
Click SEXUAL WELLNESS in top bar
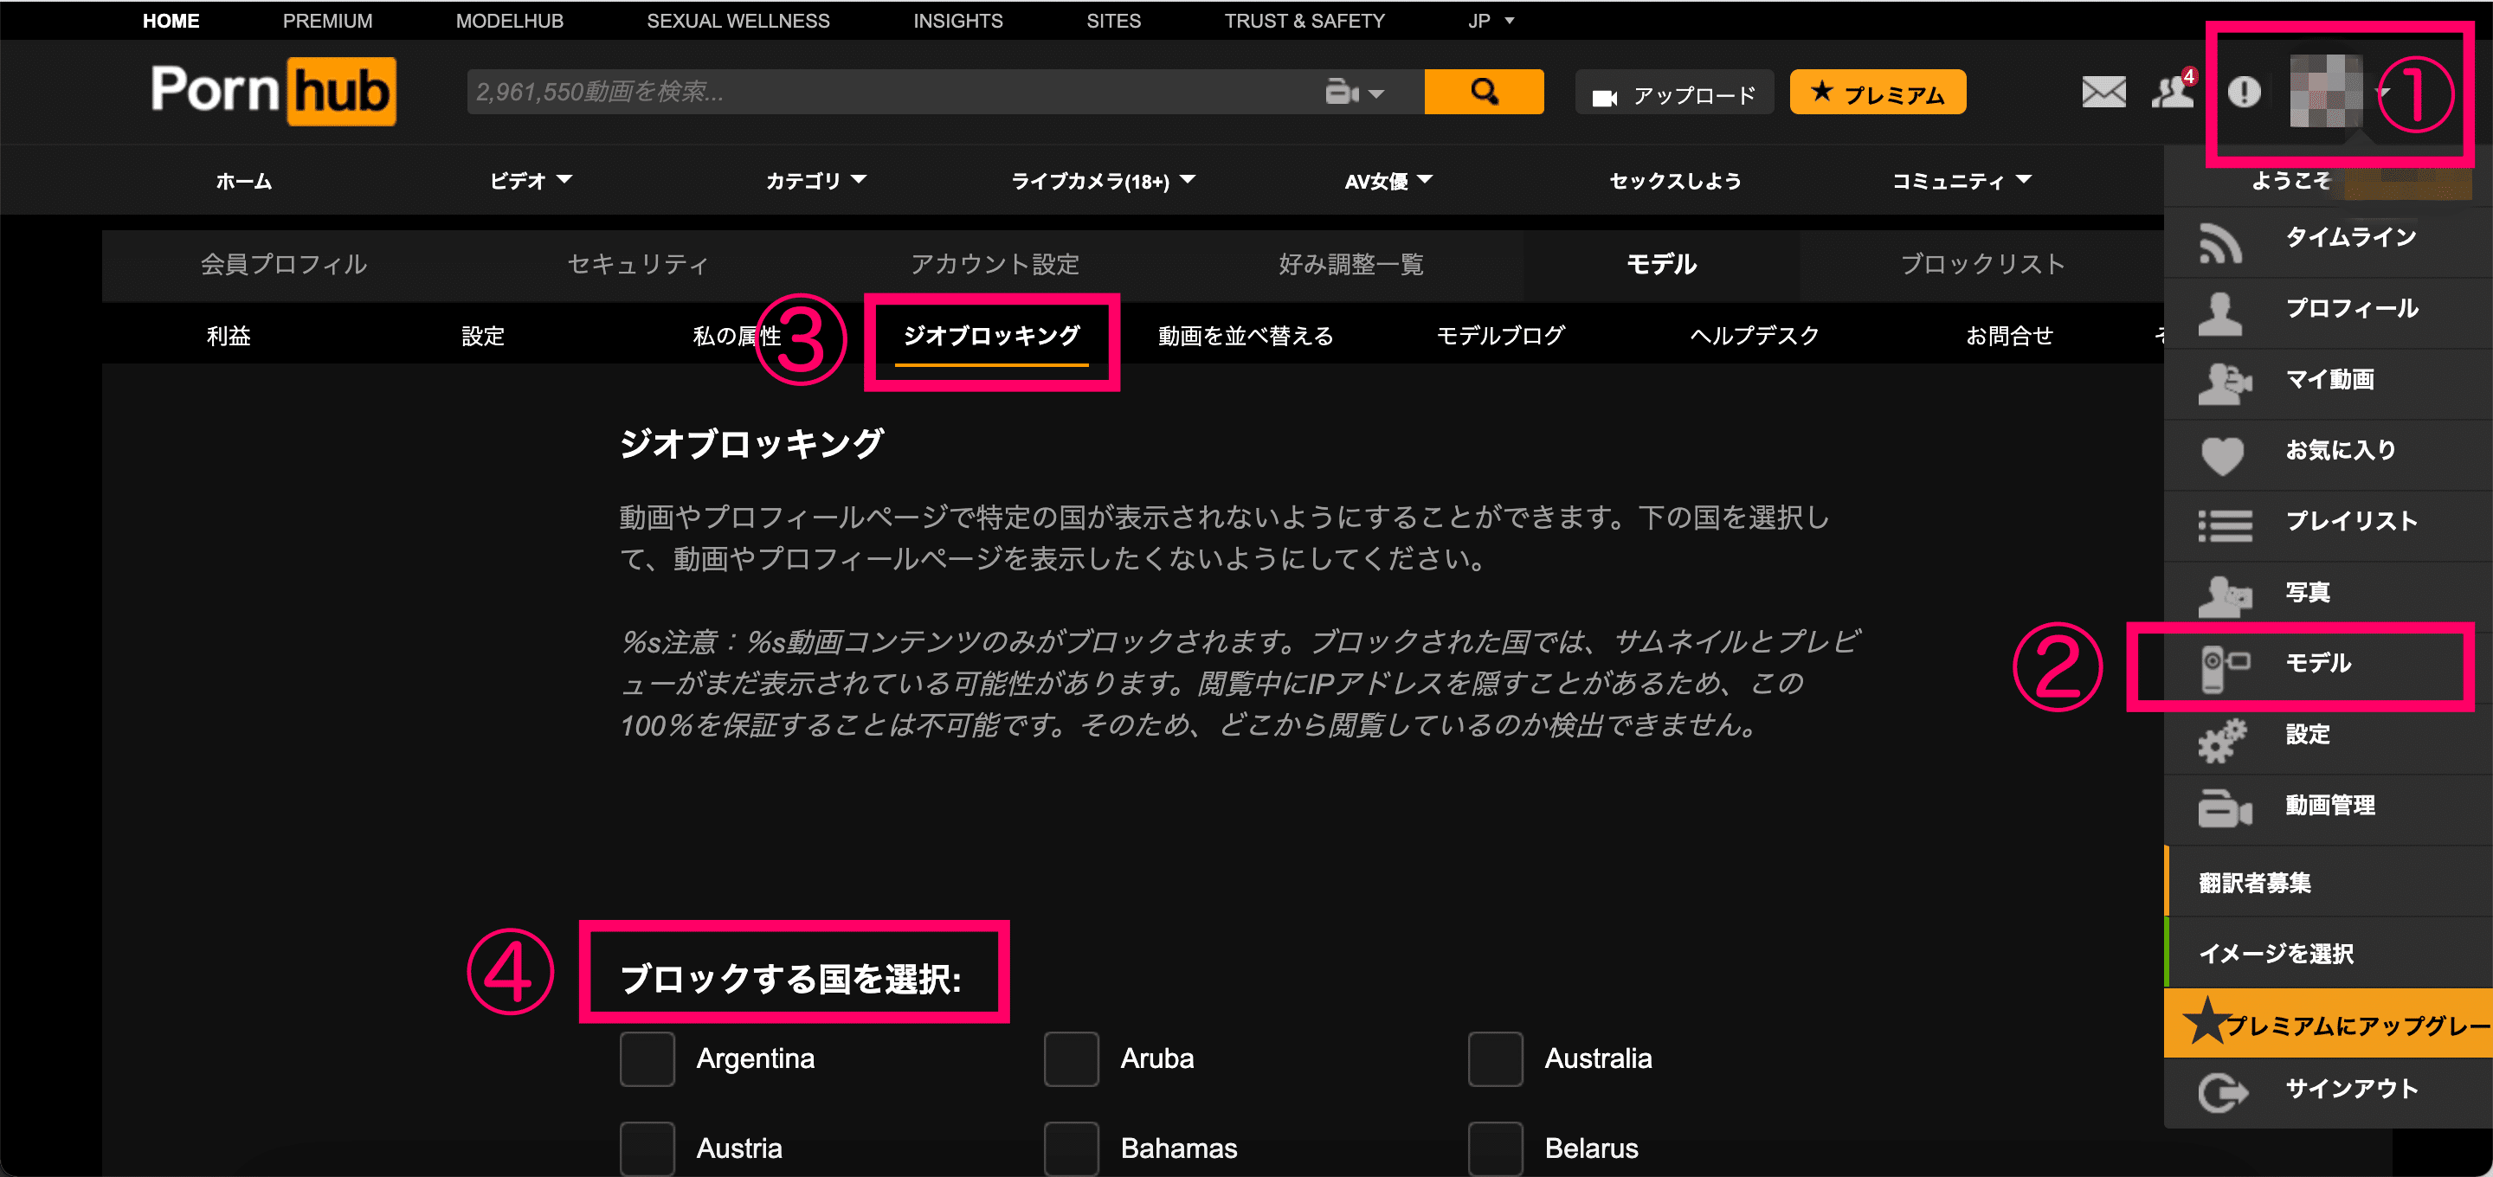tap(738, 20)
